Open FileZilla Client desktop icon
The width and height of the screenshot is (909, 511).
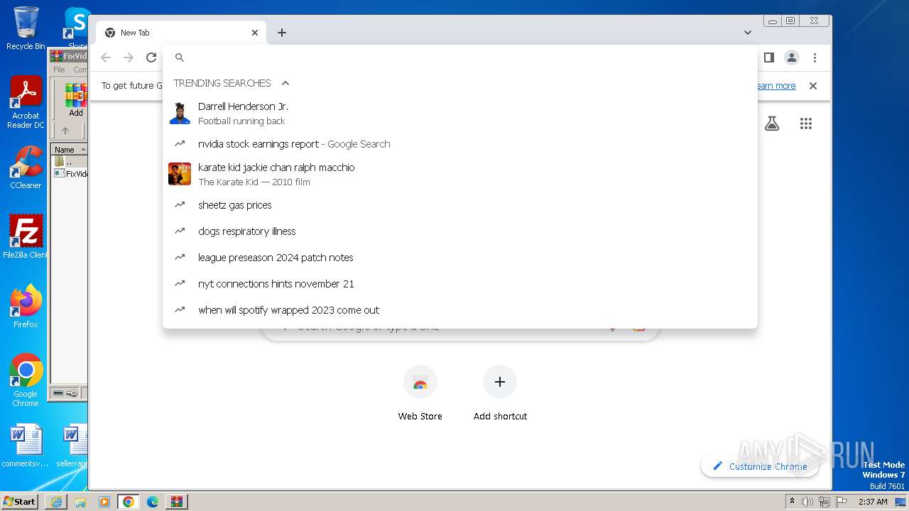point(26,236)
